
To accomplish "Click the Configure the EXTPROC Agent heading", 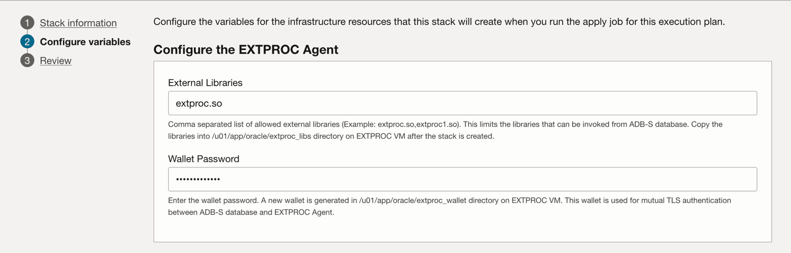I will [245, 50].
